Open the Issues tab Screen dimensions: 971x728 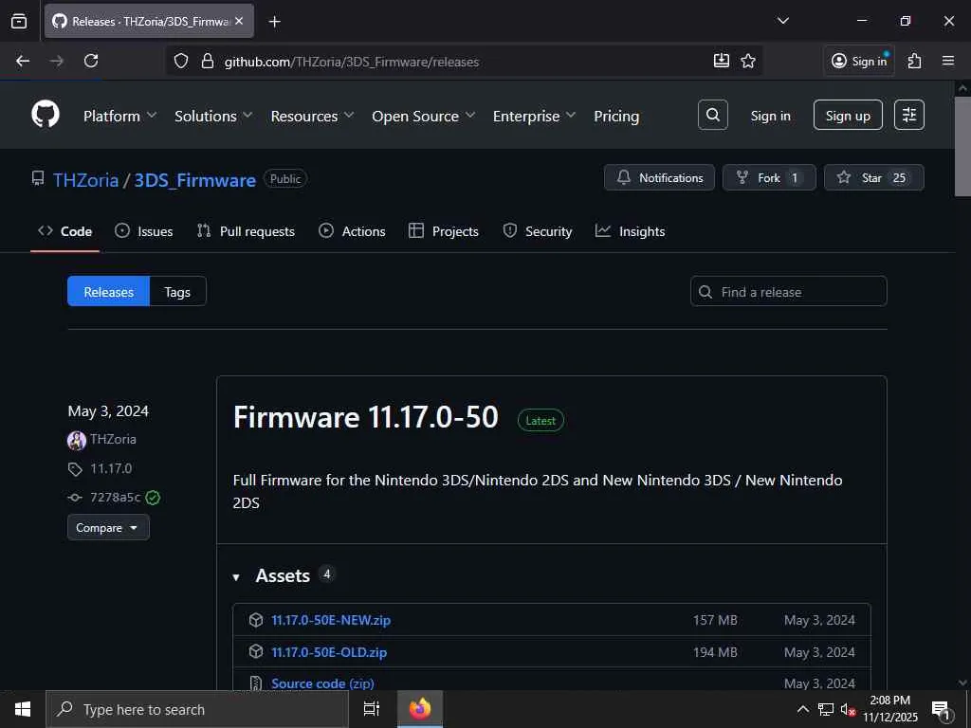click(144, 231)
